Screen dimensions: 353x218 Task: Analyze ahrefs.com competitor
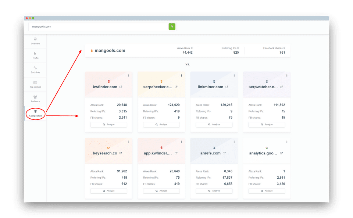214,191
